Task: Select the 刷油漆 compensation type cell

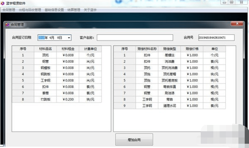Action: [169, 93]
